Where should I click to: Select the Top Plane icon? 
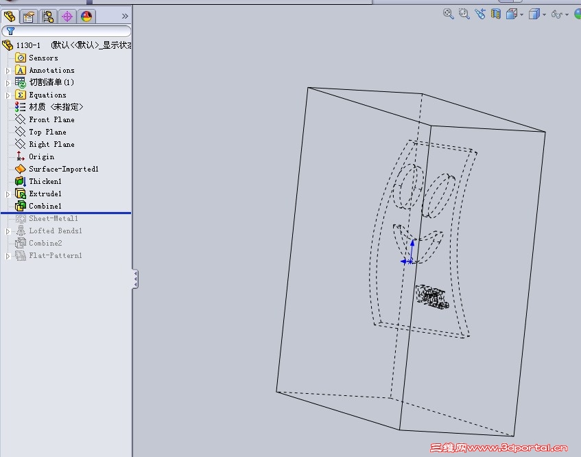point(20,132)
